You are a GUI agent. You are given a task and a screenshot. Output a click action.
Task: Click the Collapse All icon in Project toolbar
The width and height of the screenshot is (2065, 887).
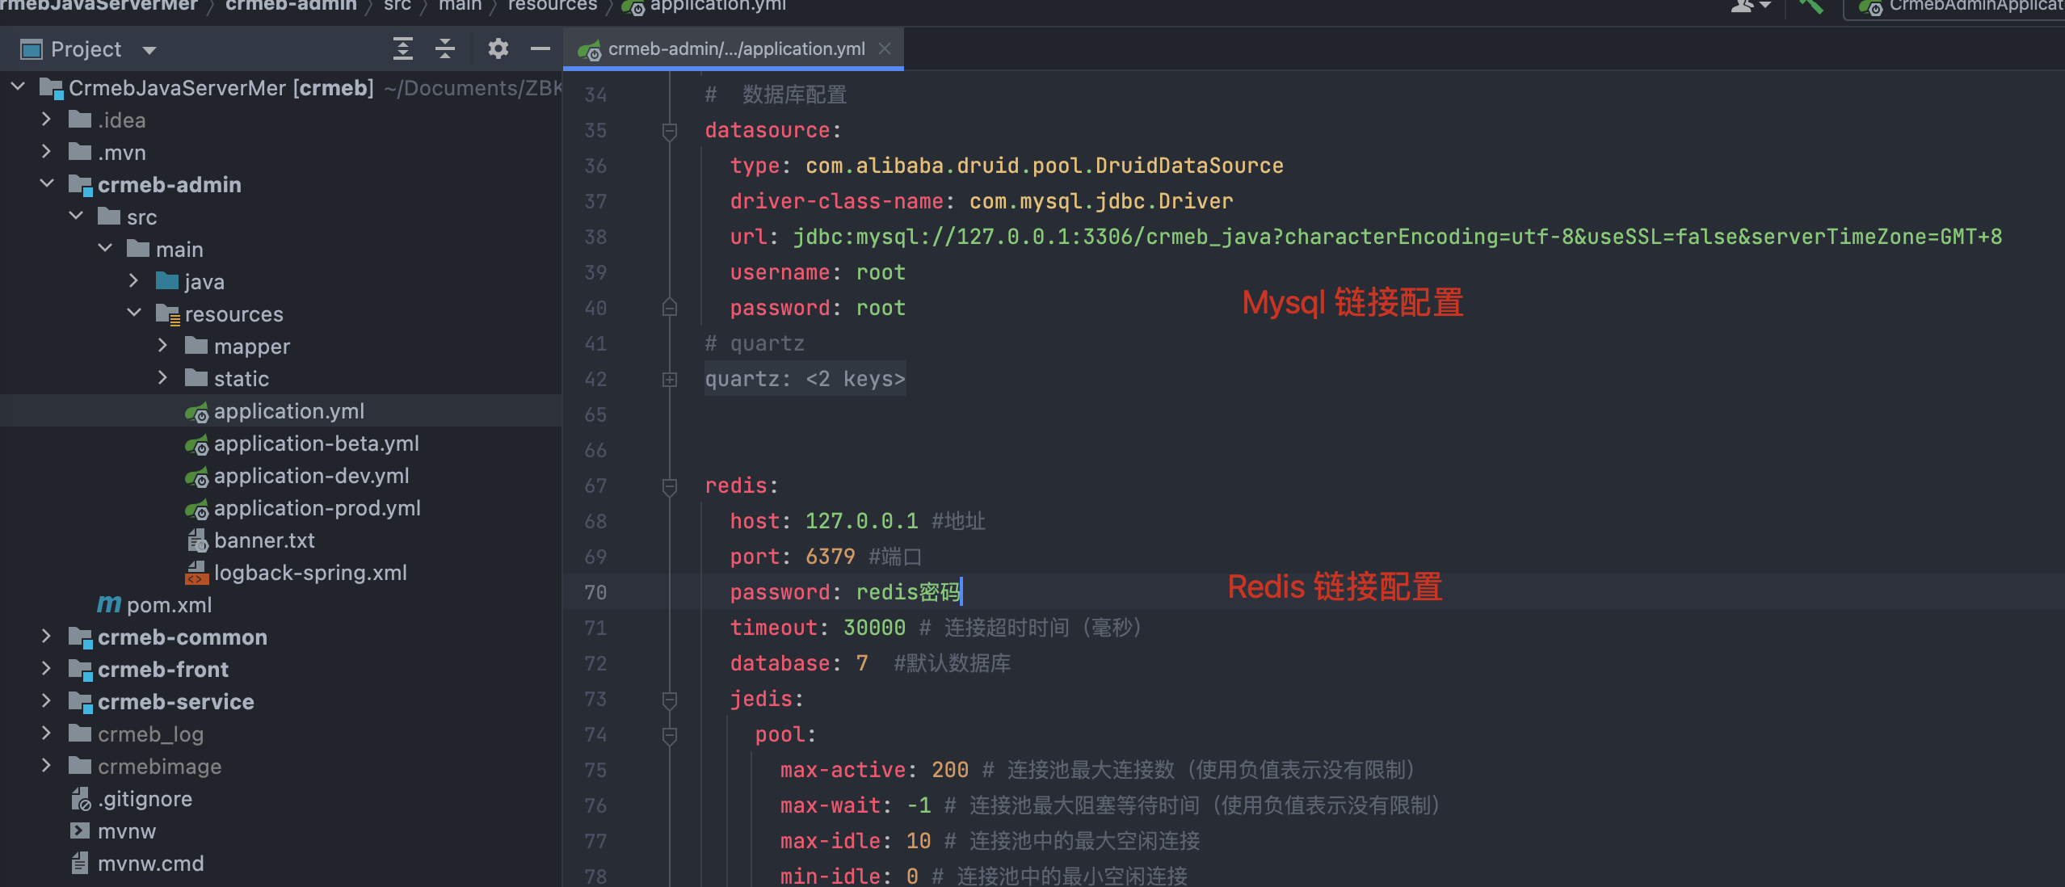[445, 48]
